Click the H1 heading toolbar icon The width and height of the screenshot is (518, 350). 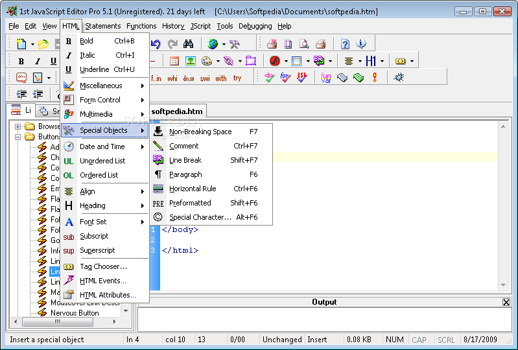371,61
